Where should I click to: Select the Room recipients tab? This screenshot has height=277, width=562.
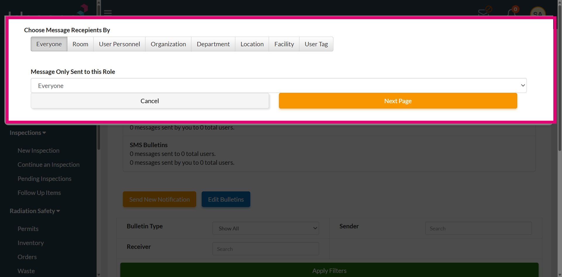tap(80, 44)
